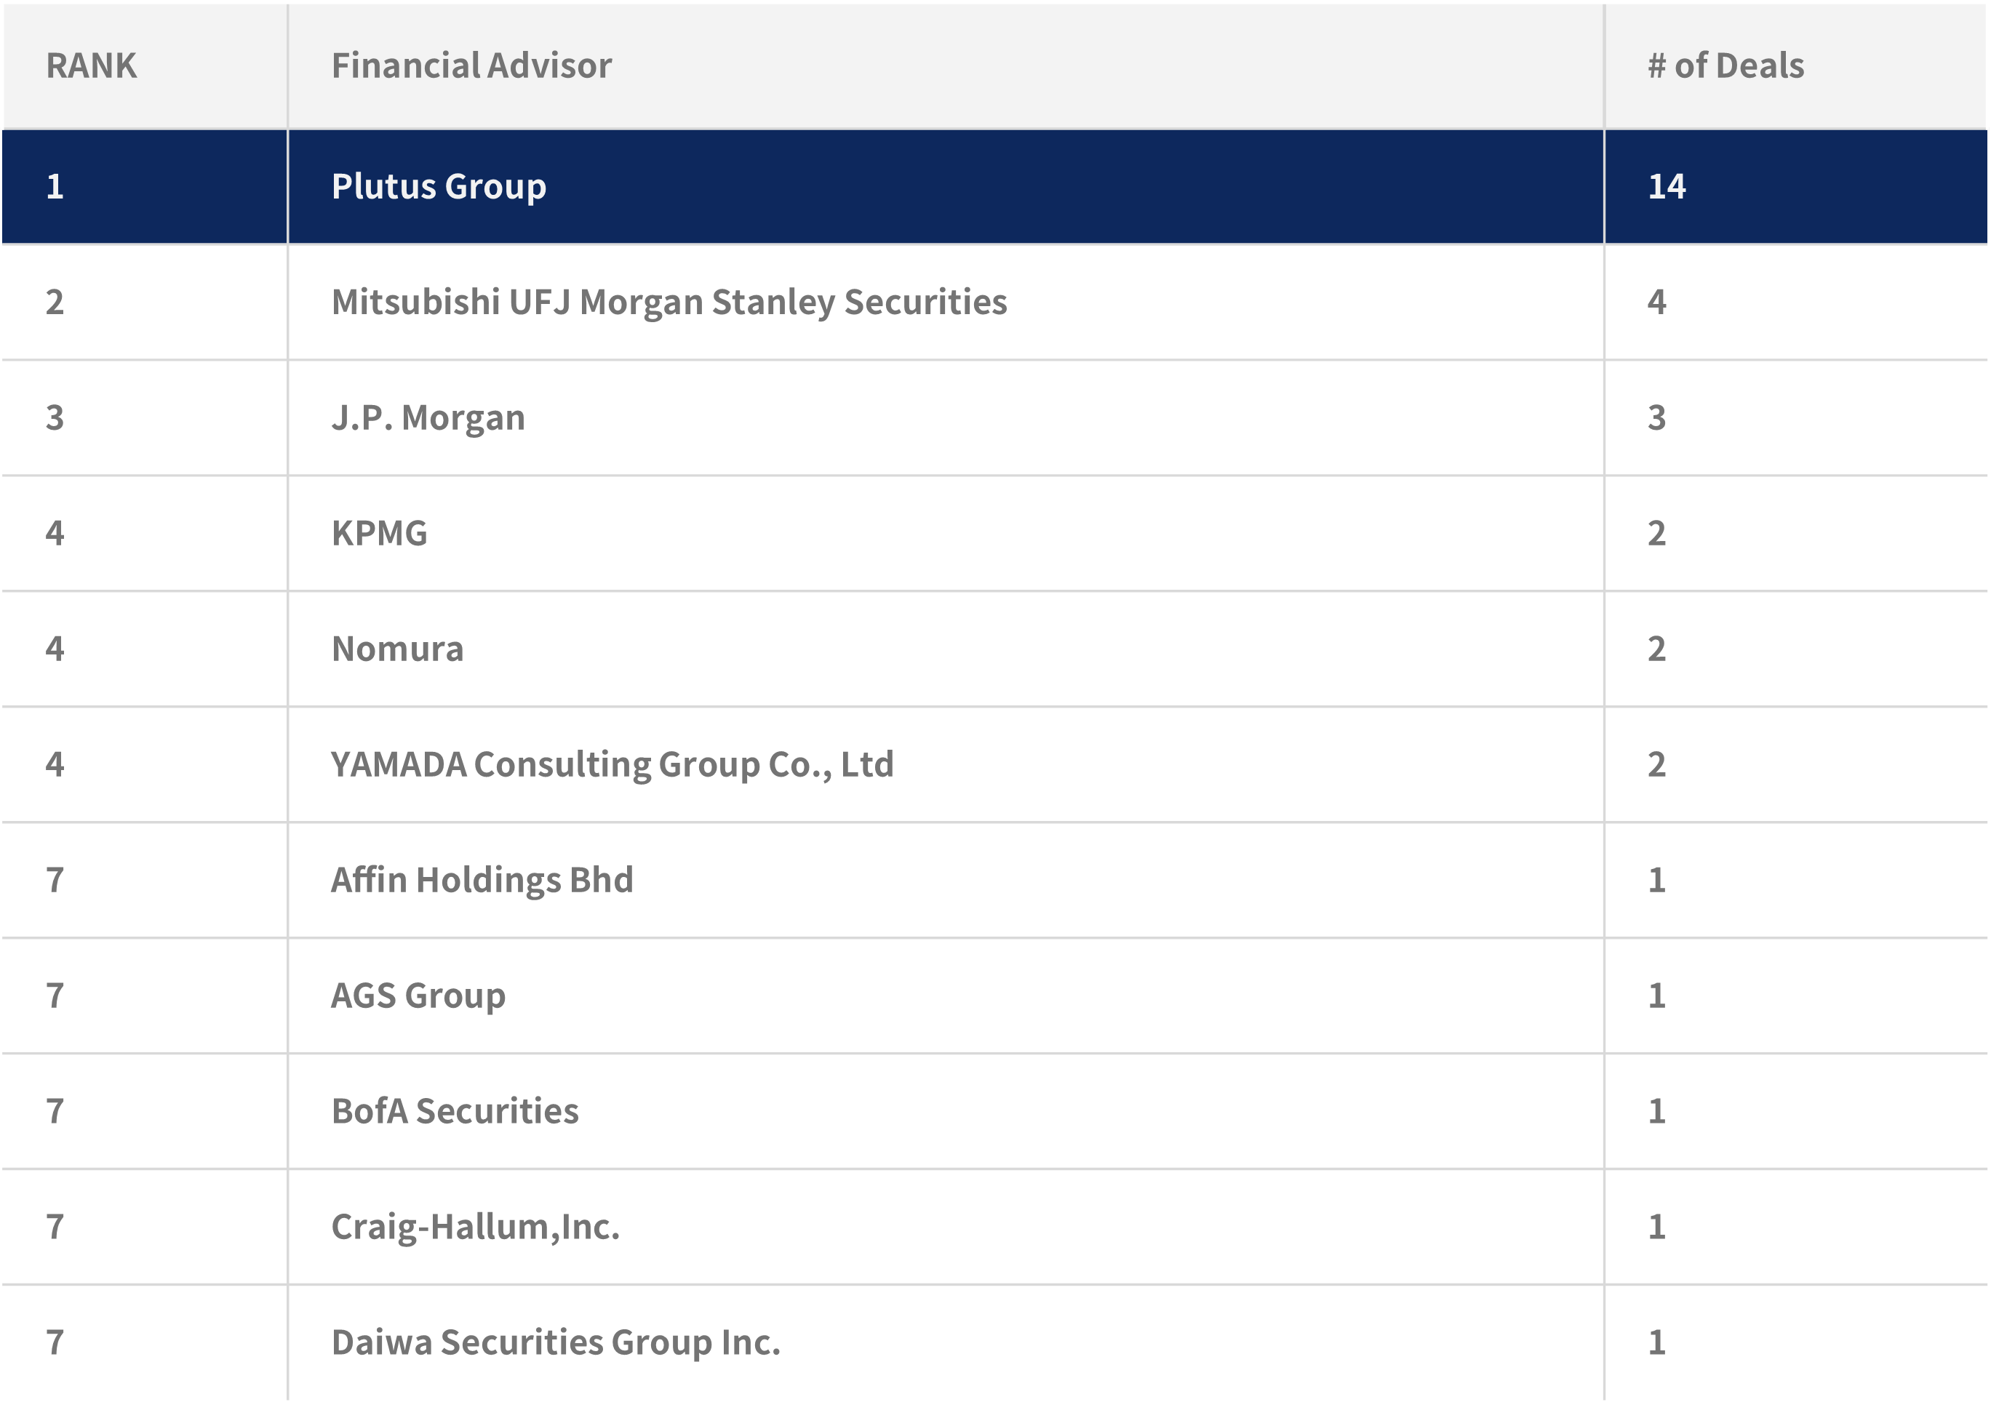This screenshot has width=1991, height=1402.
Task: Click the rank 2 cell for Mitsubishi UFJ
Action: coord(55,302)
